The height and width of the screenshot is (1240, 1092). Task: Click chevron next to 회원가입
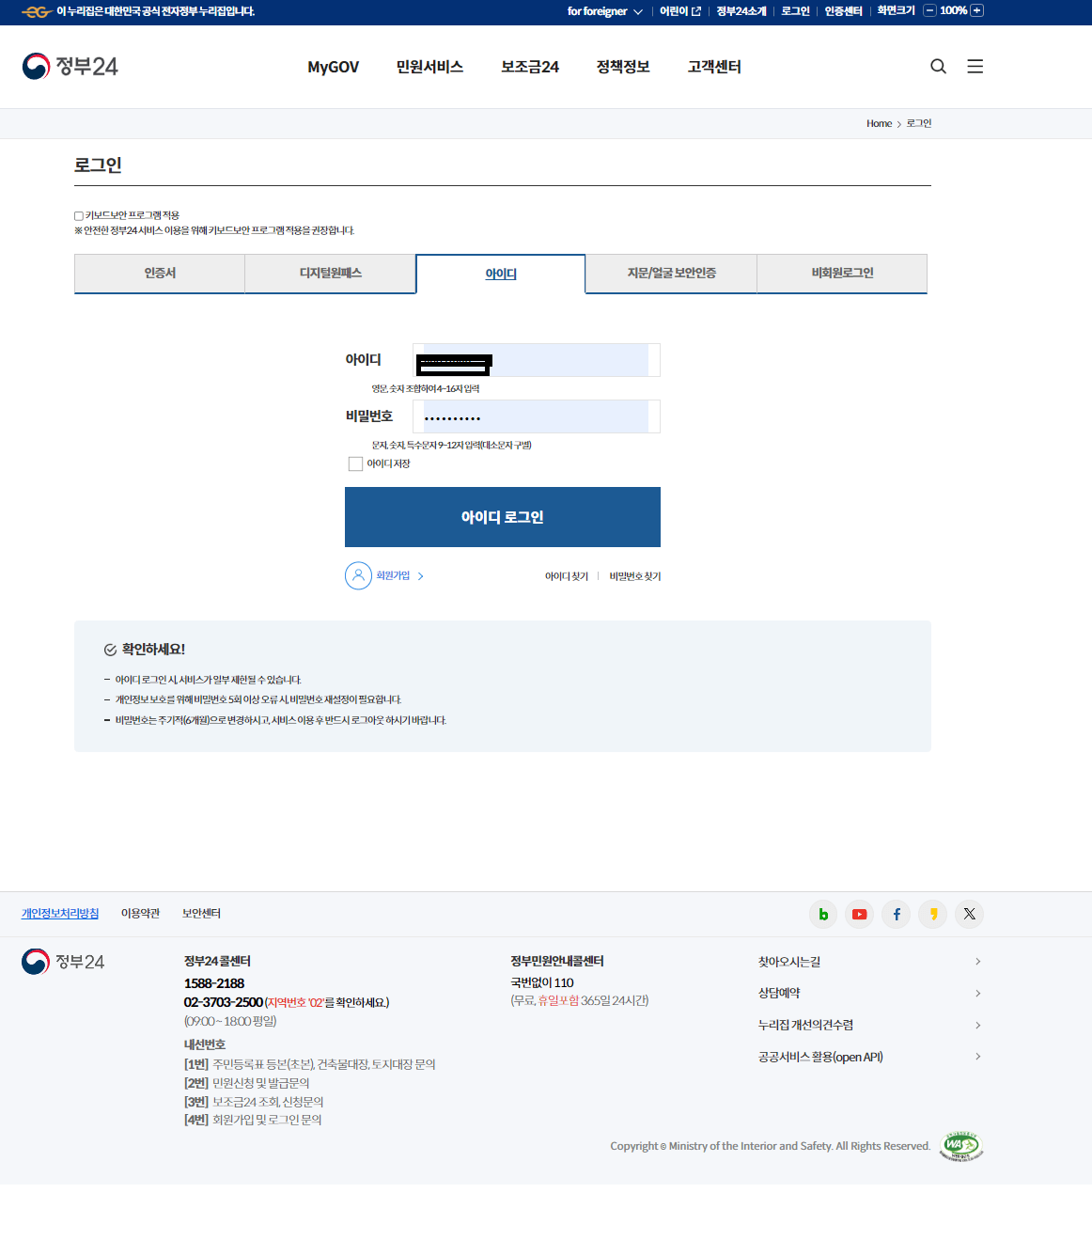coord(421,576)
